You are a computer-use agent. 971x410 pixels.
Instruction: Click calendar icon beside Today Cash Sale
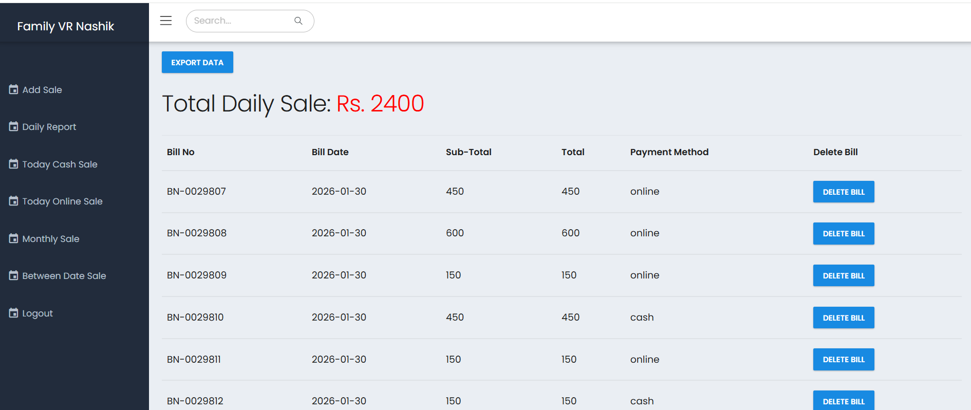click(14, 164)
